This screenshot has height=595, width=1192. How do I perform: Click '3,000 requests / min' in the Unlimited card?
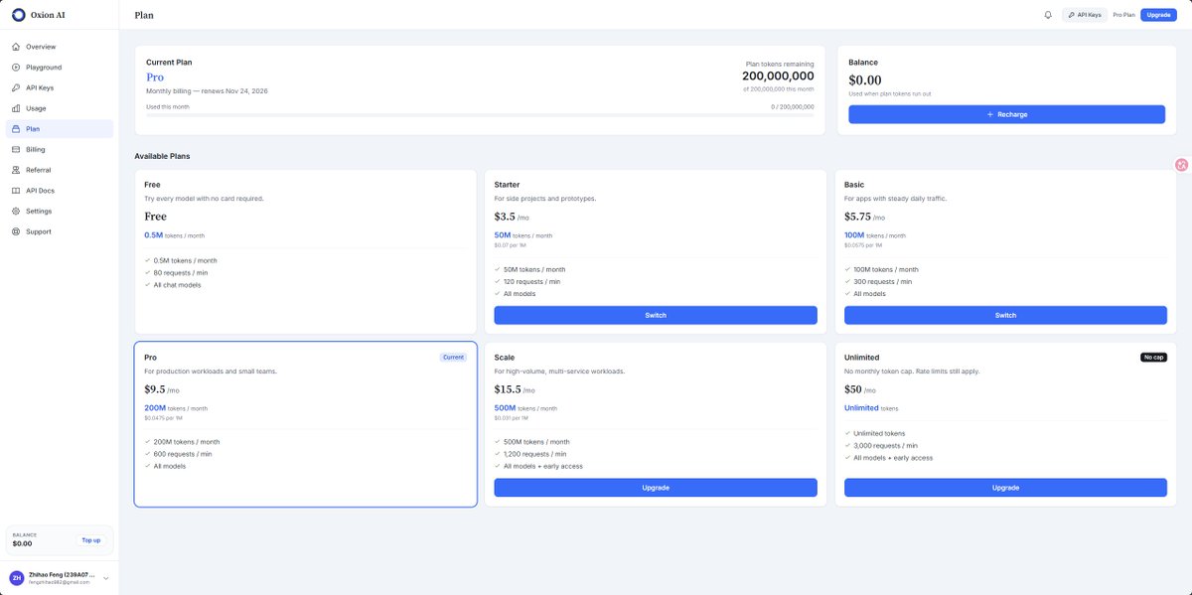[885, 446]
